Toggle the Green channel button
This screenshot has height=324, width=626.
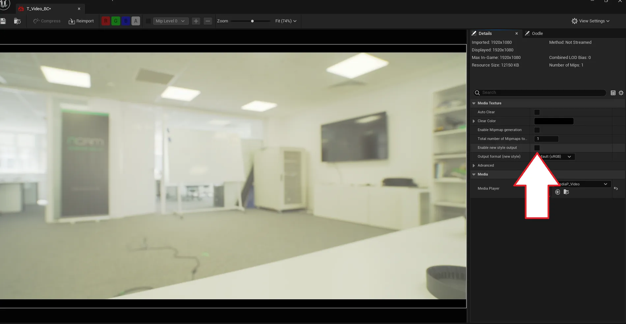(x=116, y=21)
